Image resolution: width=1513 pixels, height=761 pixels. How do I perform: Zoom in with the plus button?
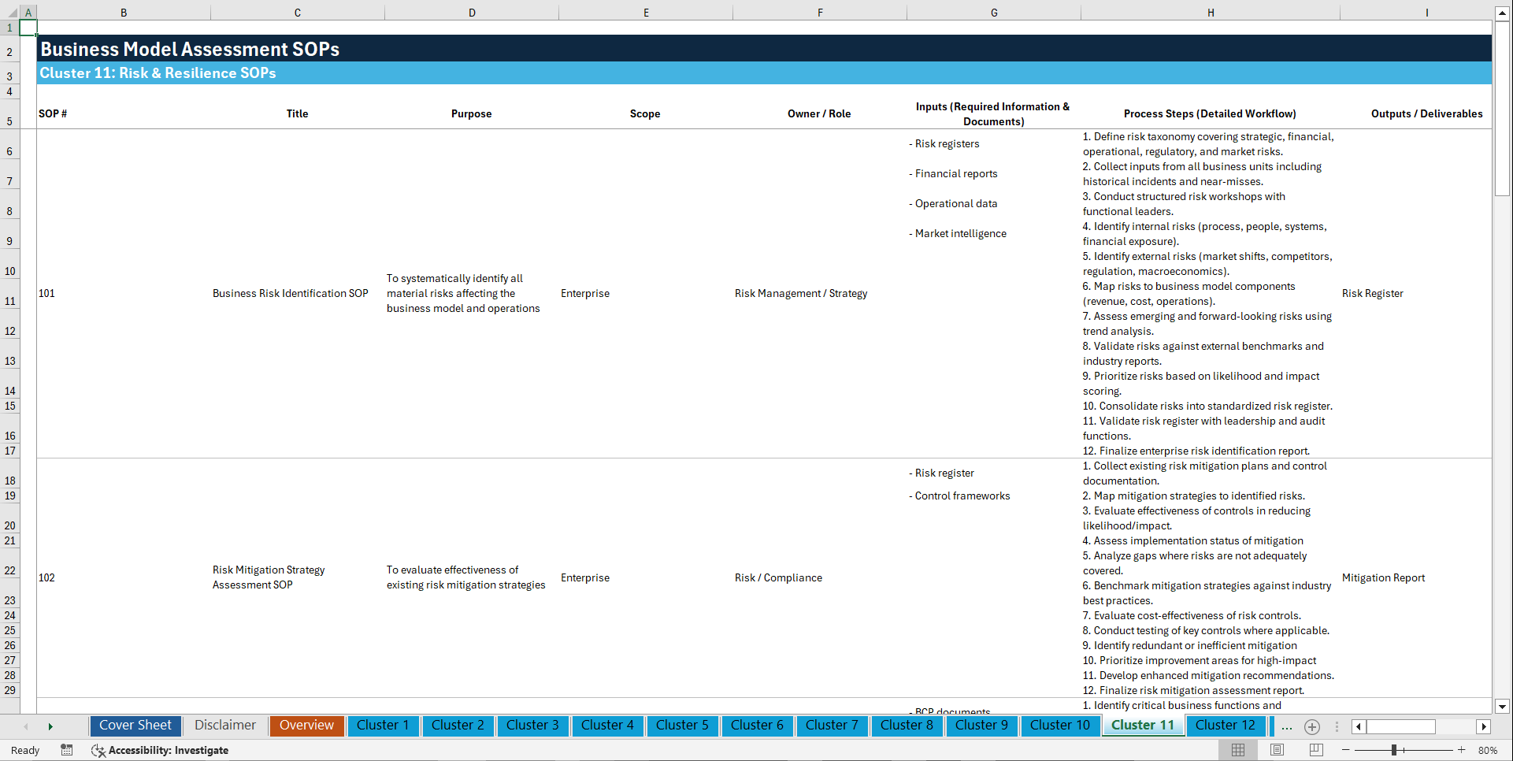tap(1462, 750)
